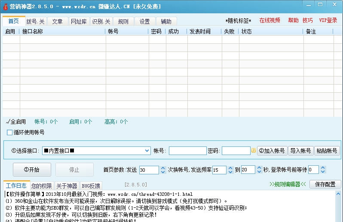Click the version text [2.8.5.0]

point(136,185)
